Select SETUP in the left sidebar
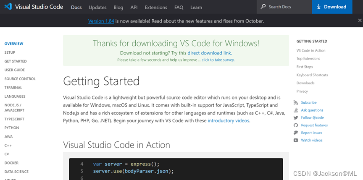 10,52
